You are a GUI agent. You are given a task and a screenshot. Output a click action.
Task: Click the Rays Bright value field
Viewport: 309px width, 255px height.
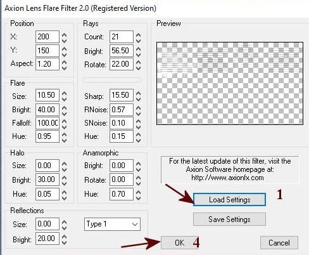122,51
